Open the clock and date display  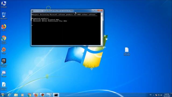point(167,95)
